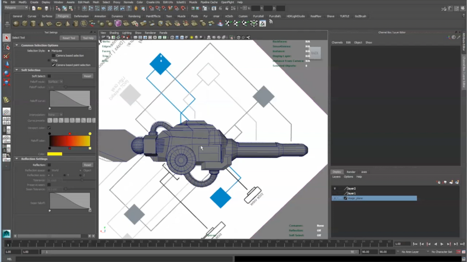467x262 pixels.
Task: Click the purple cube shelf icon
Action: [118, 23]
